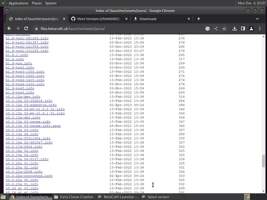Open the Applications menu
Viewport: 267px width, 200px height.
(19, 3)
